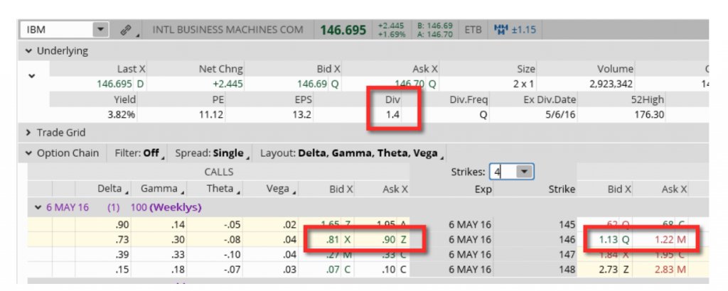Click the theta -.10 cell
This screenshot has width=728, height=291.
tap(232, 254)
